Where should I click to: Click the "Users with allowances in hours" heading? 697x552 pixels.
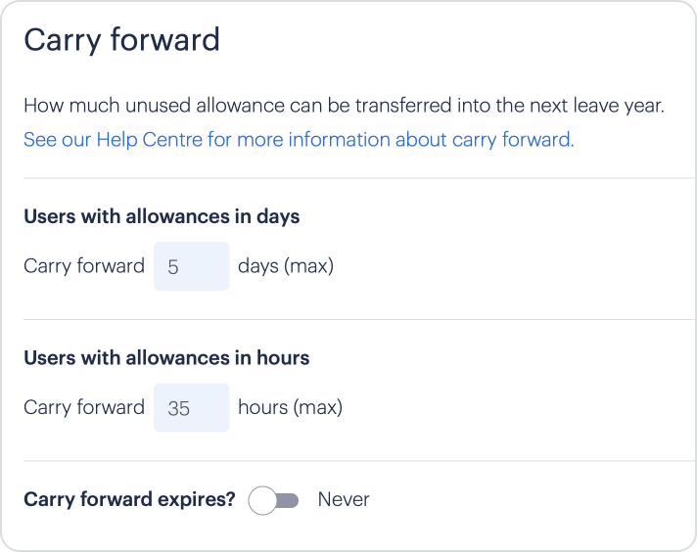(x=166, y=357)
